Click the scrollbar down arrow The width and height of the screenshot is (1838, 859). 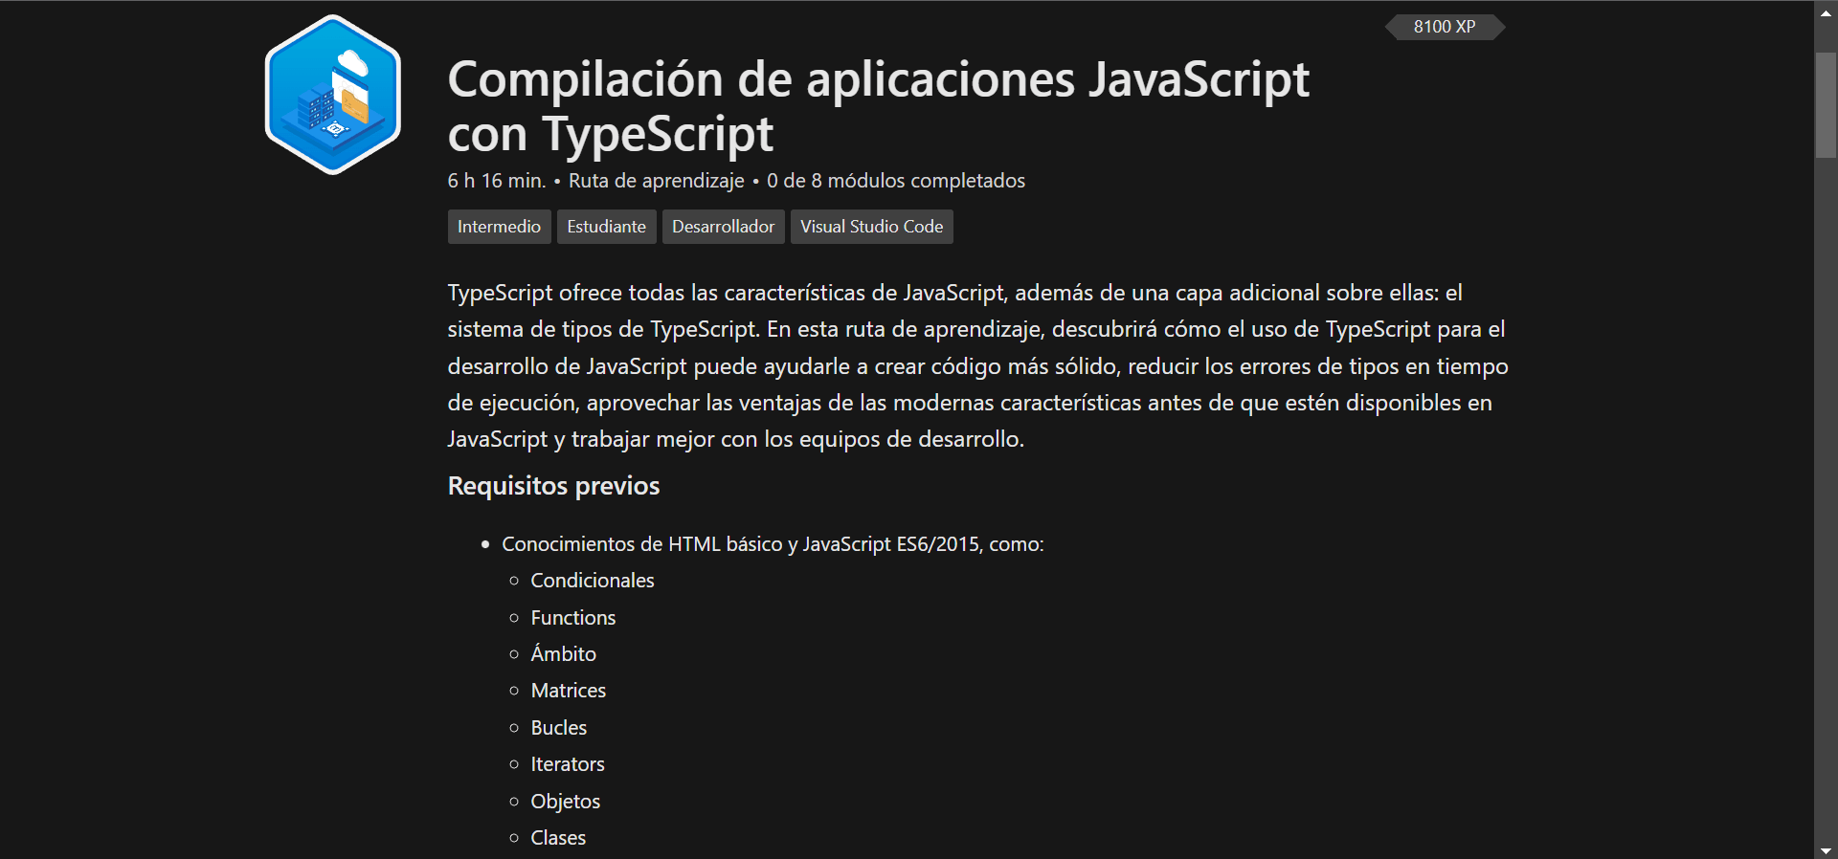pos(1826,849)
